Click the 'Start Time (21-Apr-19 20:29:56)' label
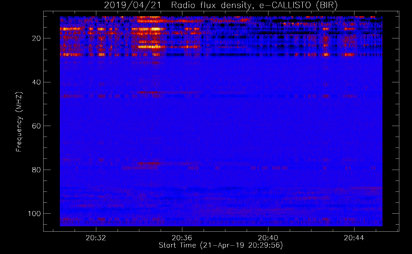This screenshot has width=412, height=254. (221, 245)
